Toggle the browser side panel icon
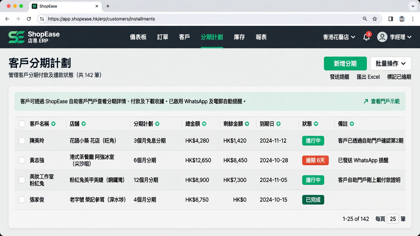The width and height of the screenshot is (420, 236). tap(390, 19)
